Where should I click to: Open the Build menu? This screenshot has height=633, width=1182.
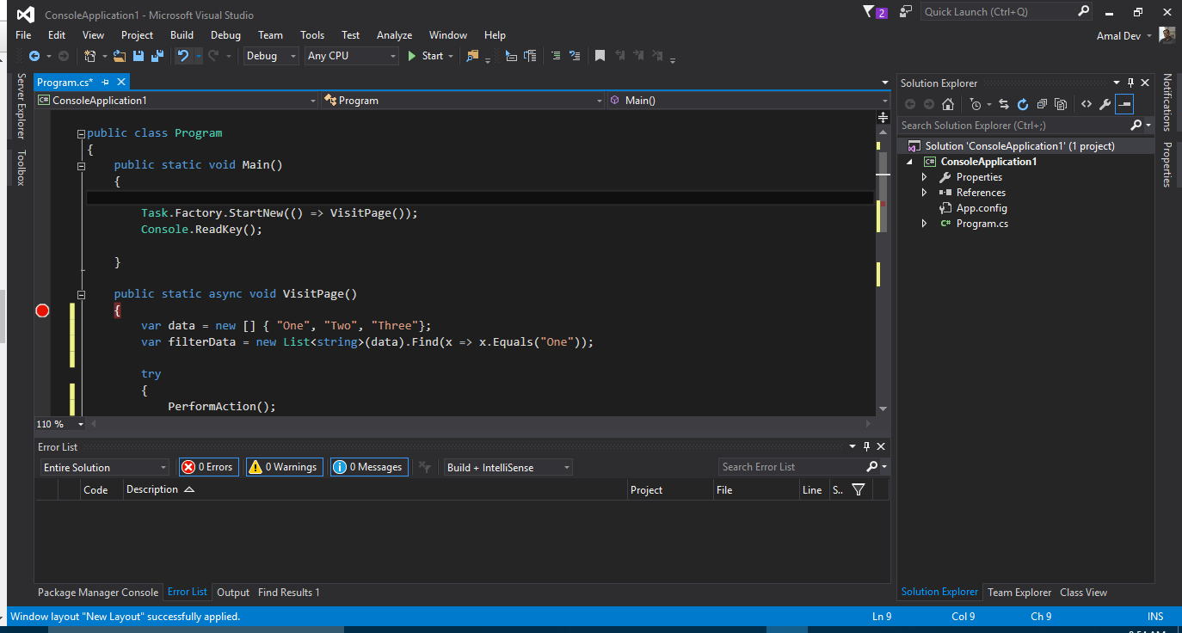click(182, 35)
